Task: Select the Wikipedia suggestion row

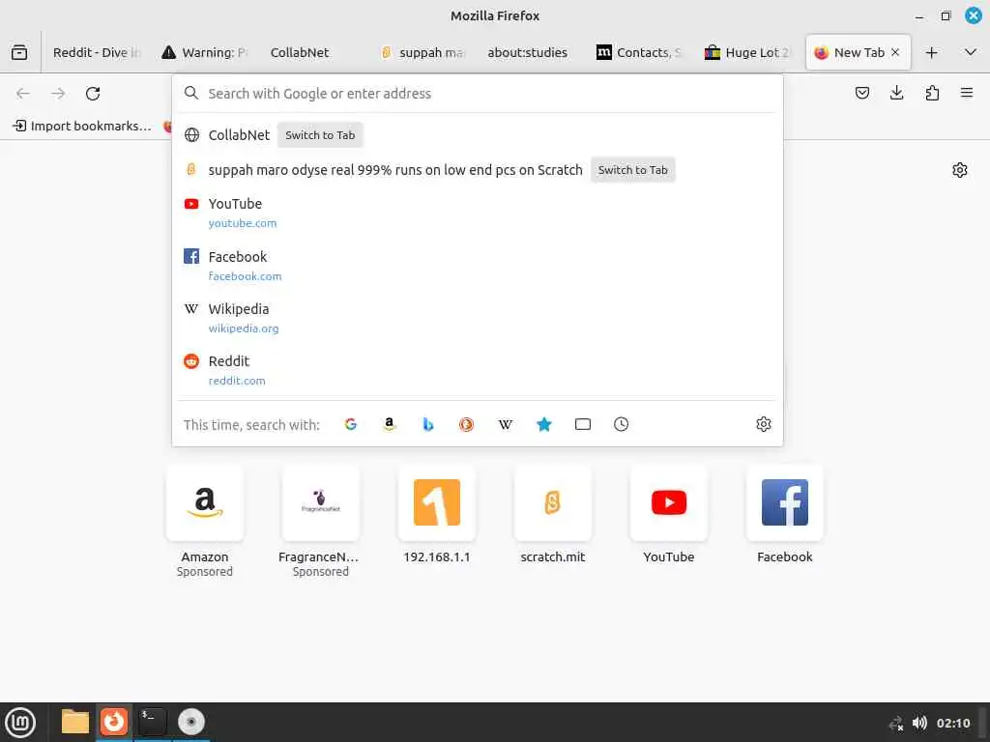Action: pos(478,318)
